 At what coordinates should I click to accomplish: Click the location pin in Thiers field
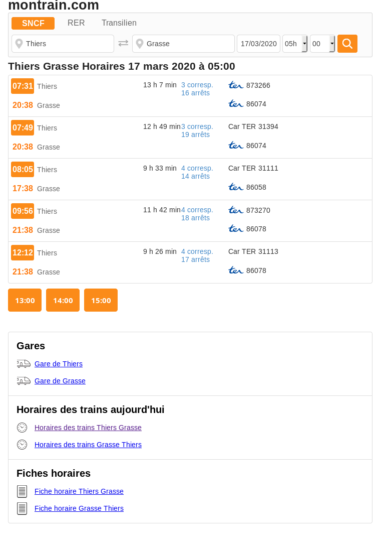(19, 44)
